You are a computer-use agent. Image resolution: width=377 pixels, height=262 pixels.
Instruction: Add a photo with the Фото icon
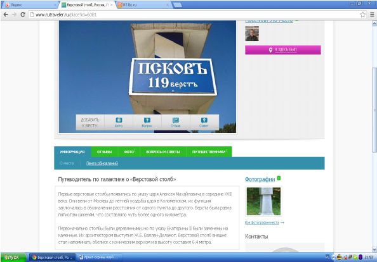coord(119,122)
